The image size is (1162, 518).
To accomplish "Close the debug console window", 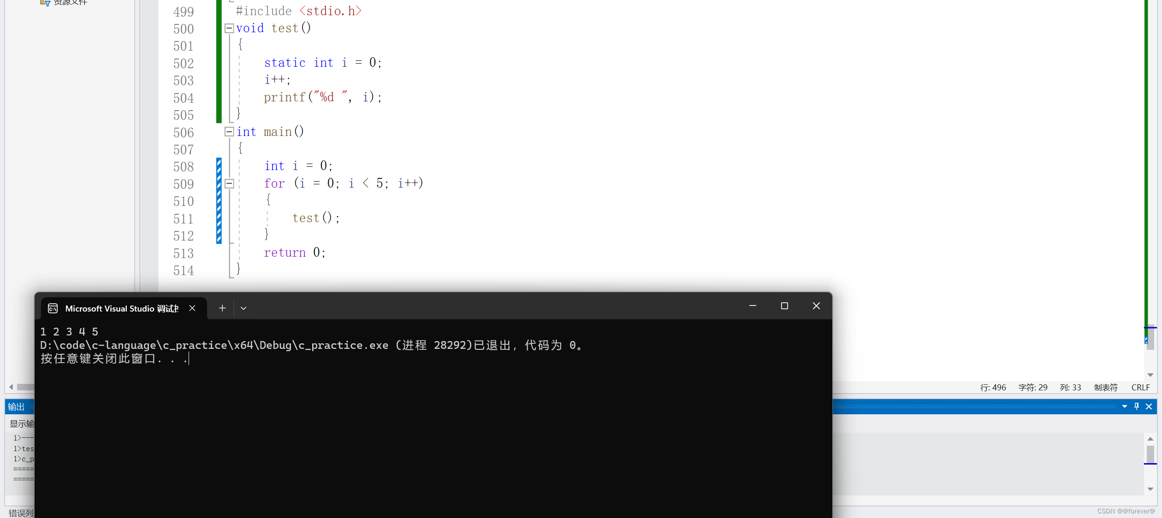I will (x=816, y=306).
